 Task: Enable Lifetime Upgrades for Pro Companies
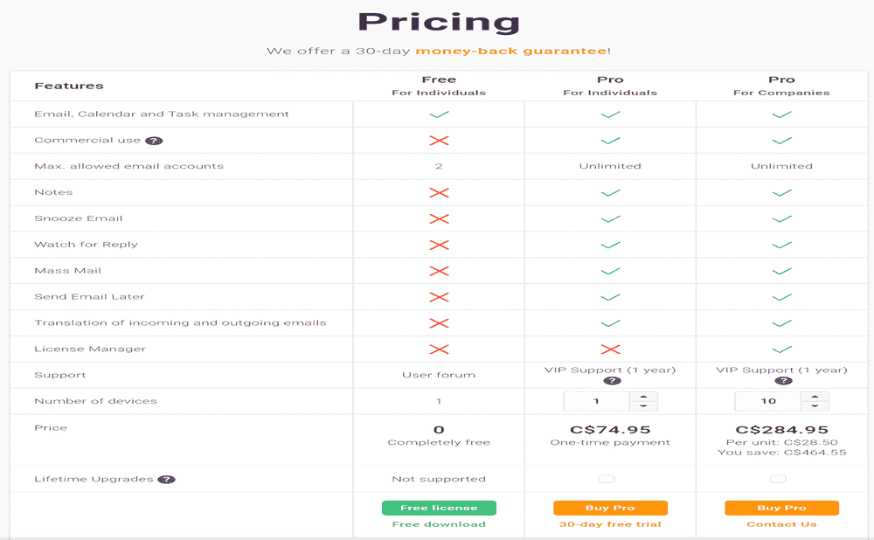click(x=778, y=479)
